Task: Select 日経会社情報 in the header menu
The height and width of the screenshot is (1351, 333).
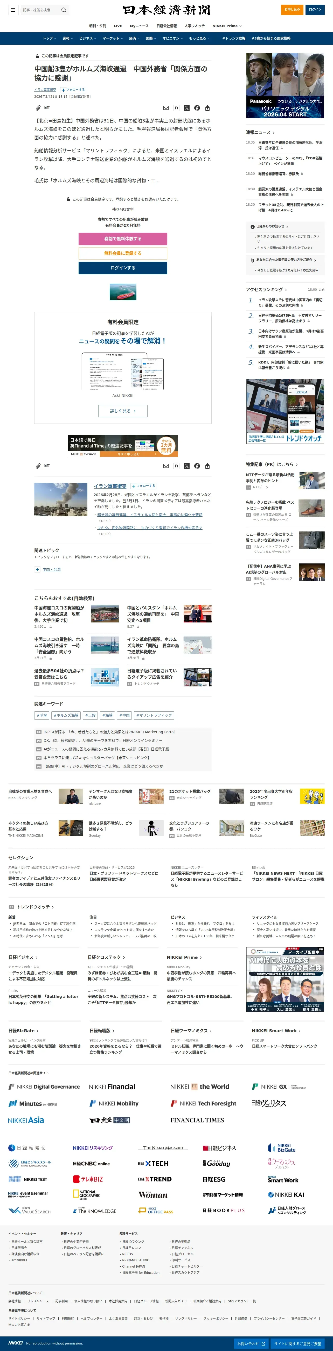Action: 167,26
